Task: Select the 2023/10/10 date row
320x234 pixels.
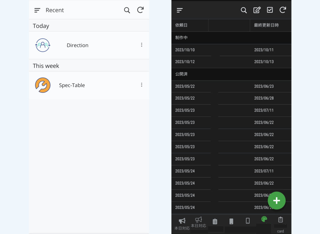Action: tap(191, 50)
